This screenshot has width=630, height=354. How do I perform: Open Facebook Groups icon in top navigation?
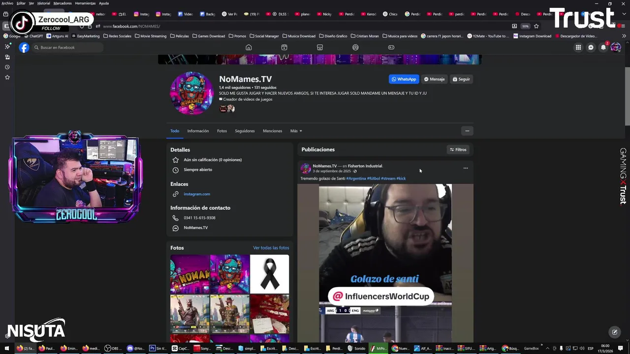[x=355, y=47]
